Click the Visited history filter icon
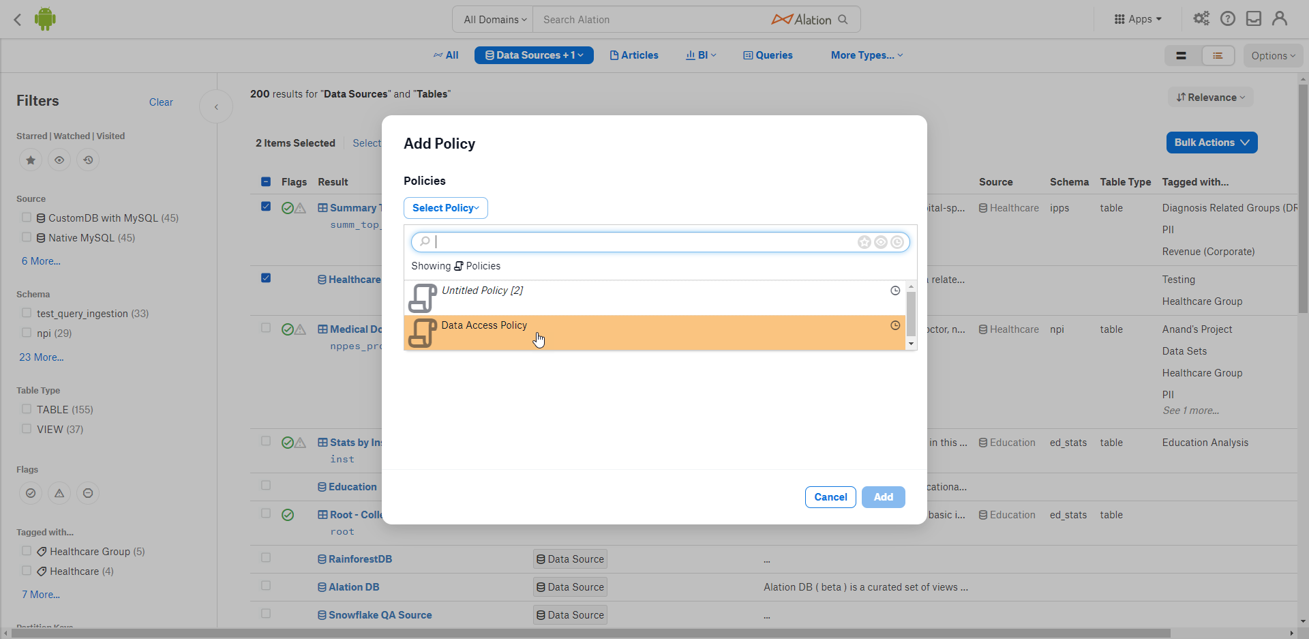Viewport: 1309px width, 639px height. pos(88,160)
